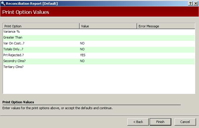This screenshot has height=128, width=199.
Task: Sort by the Print Option column header
Action: point(41,26)
